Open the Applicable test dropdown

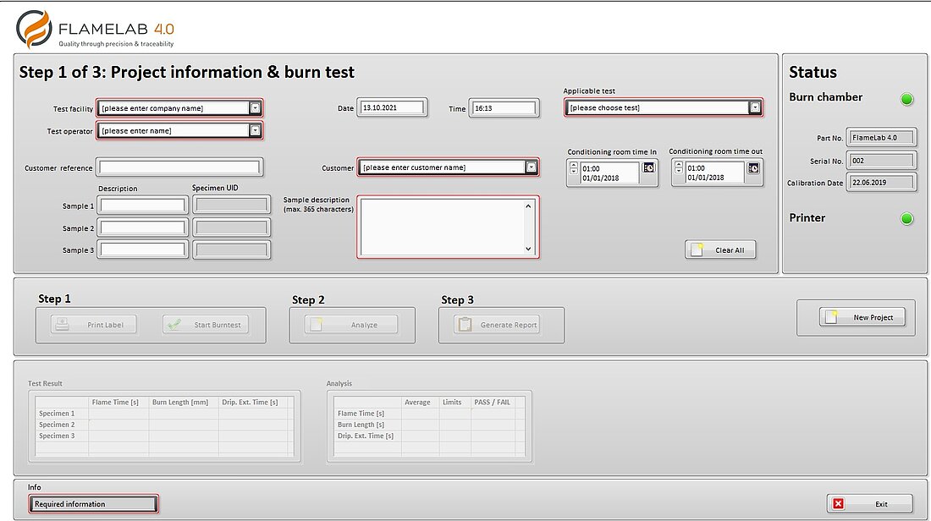[754, 107]
